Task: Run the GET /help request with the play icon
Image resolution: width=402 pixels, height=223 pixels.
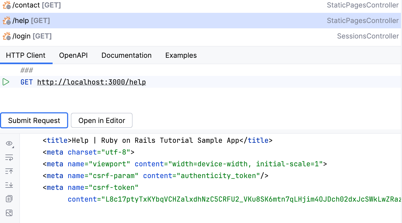Action: [x=6, y=82]
